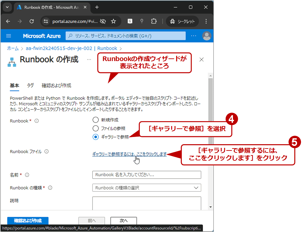Reload the current page
This screenshot has height=232, width=303.
32,21
